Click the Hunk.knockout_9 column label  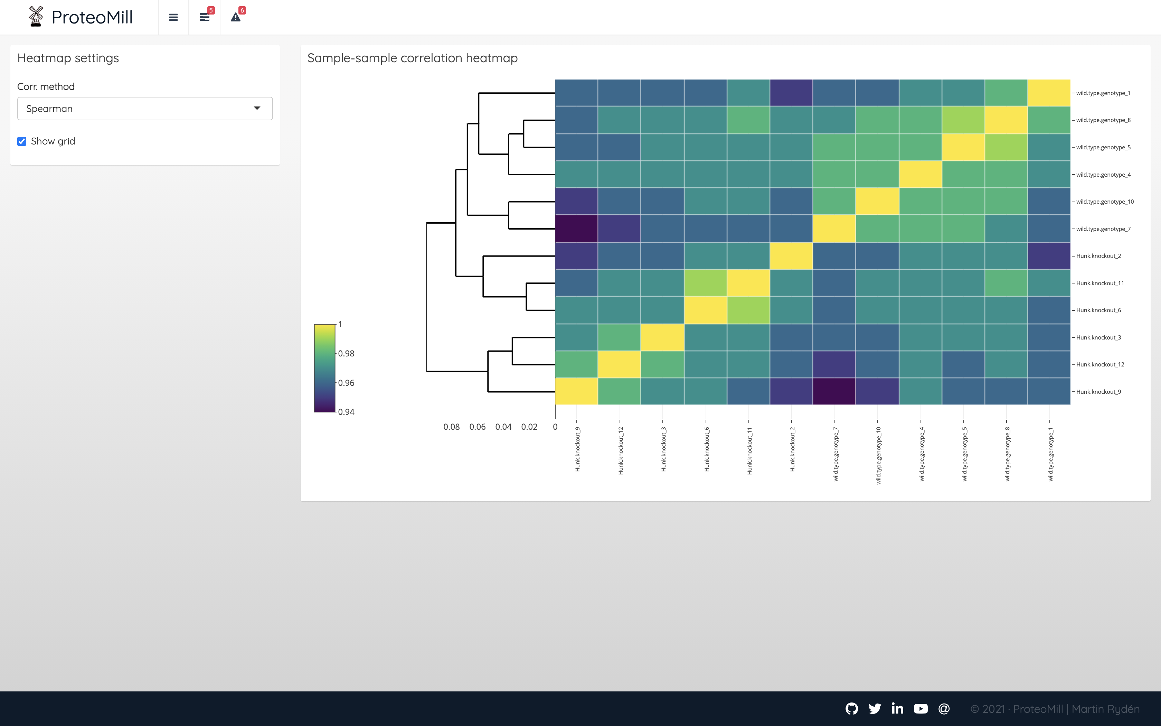click(577, 449)
